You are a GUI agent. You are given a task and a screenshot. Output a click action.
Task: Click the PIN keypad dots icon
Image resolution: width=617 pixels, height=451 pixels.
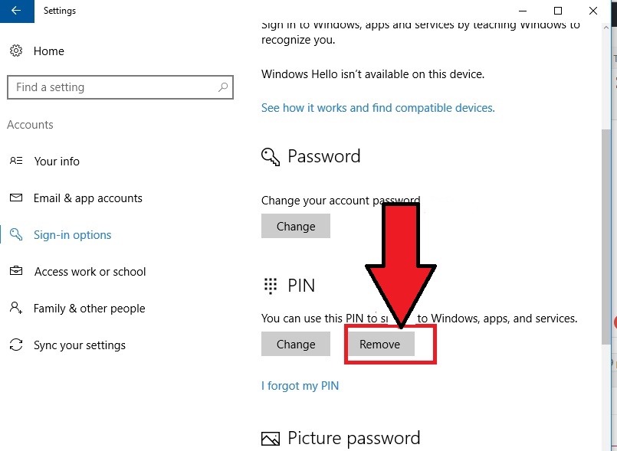(x=271, y=286)
